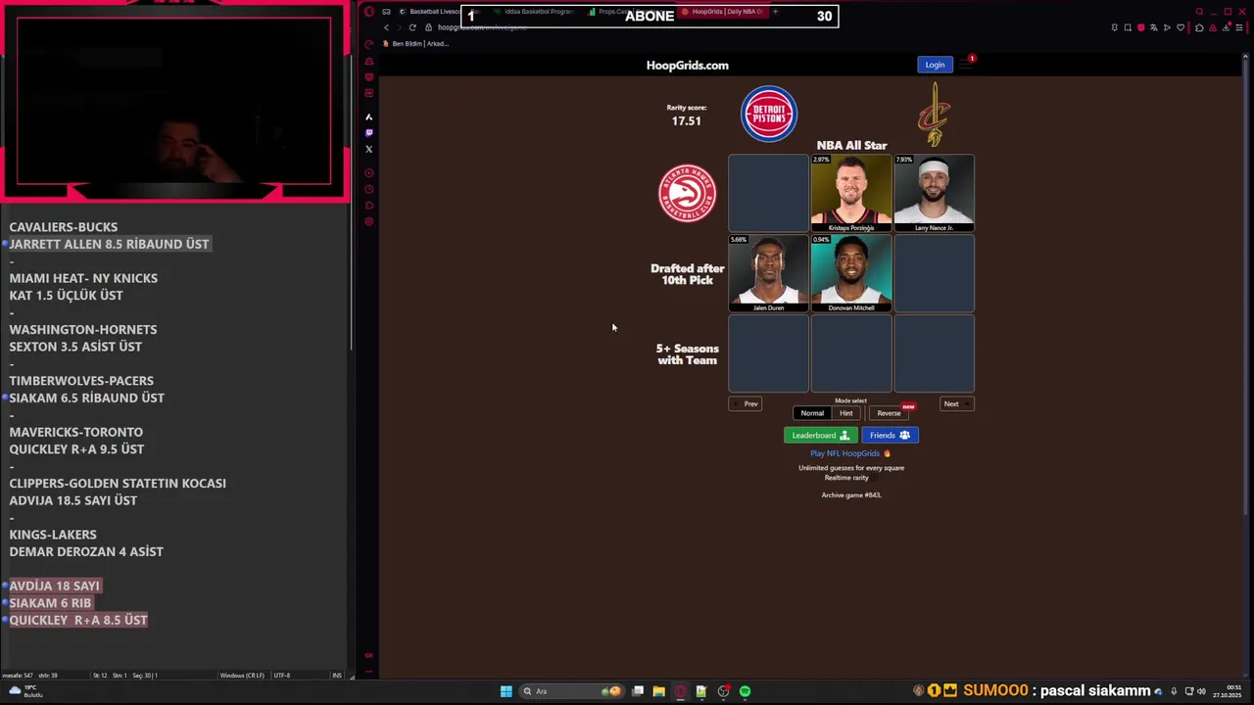
Task: Open a new browser tab
Action: (776, 12)
